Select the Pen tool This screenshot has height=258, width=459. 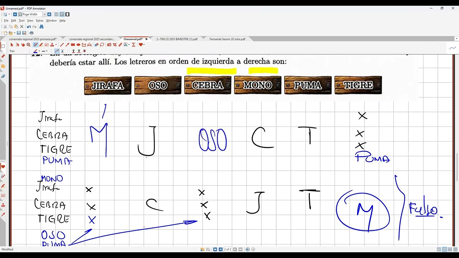click(36, 45)
